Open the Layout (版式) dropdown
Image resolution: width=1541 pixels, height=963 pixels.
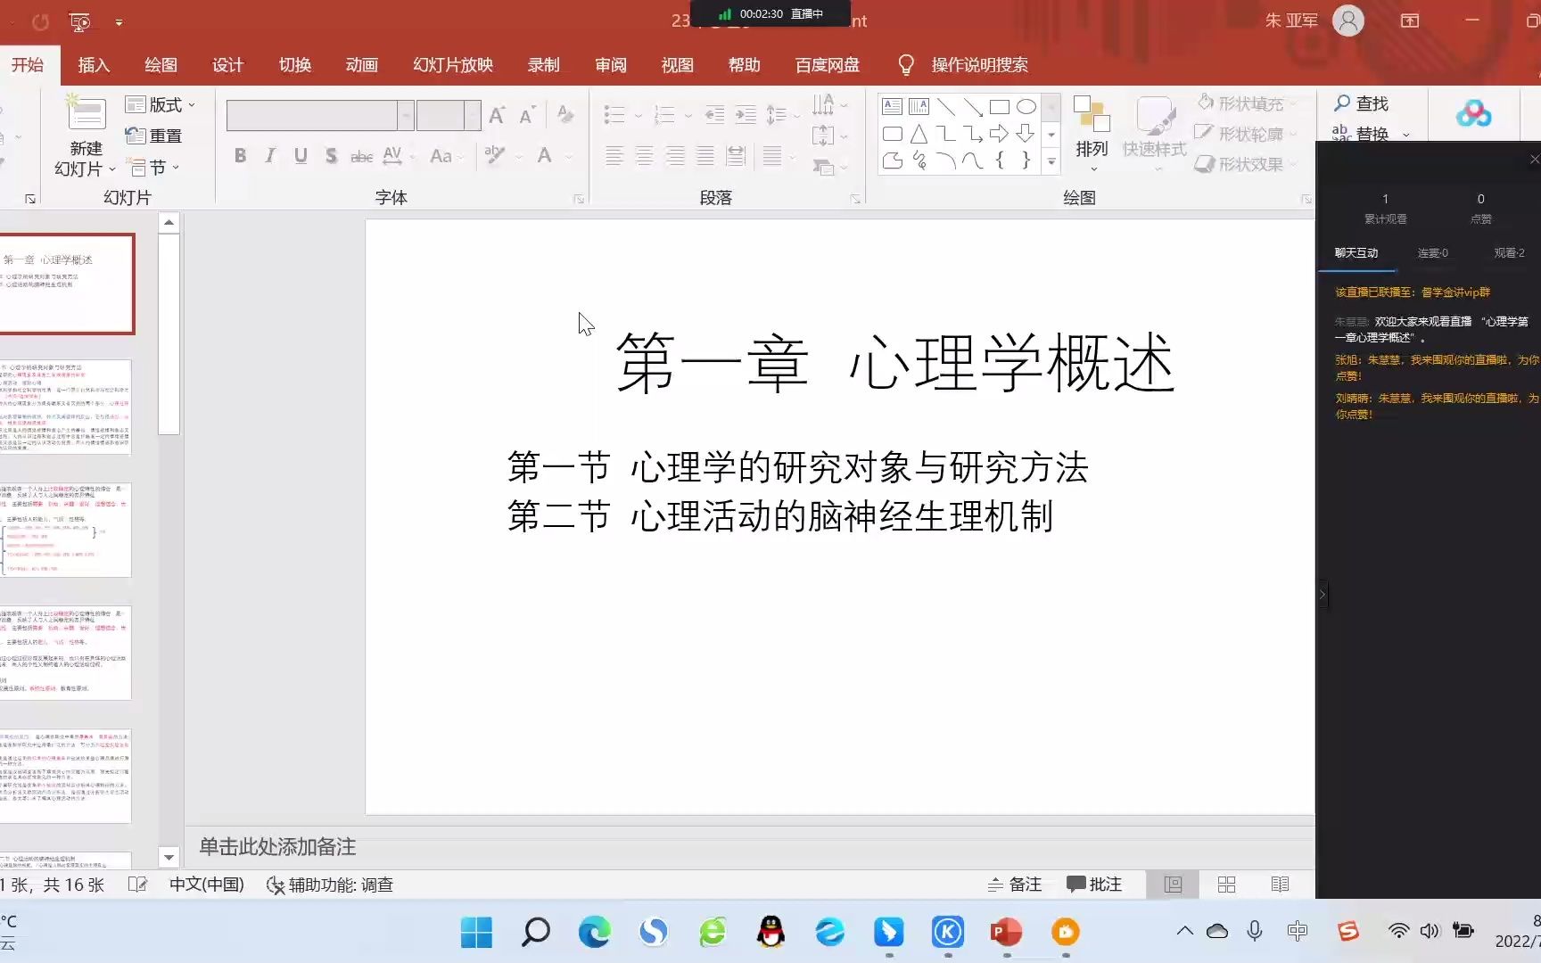click(x=161, y=104)
